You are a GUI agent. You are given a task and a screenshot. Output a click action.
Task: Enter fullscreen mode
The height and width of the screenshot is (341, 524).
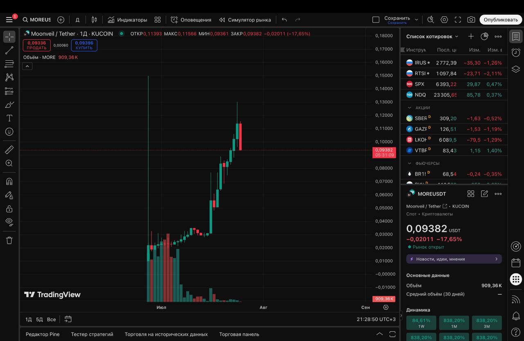[458, 20]
